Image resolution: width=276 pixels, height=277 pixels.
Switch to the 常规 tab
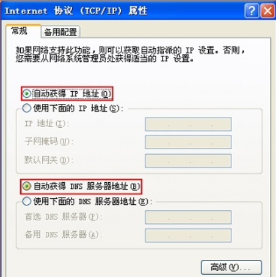(x=20, y=31)
